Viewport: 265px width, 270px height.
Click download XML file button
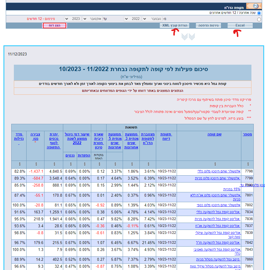coord(174,25)
